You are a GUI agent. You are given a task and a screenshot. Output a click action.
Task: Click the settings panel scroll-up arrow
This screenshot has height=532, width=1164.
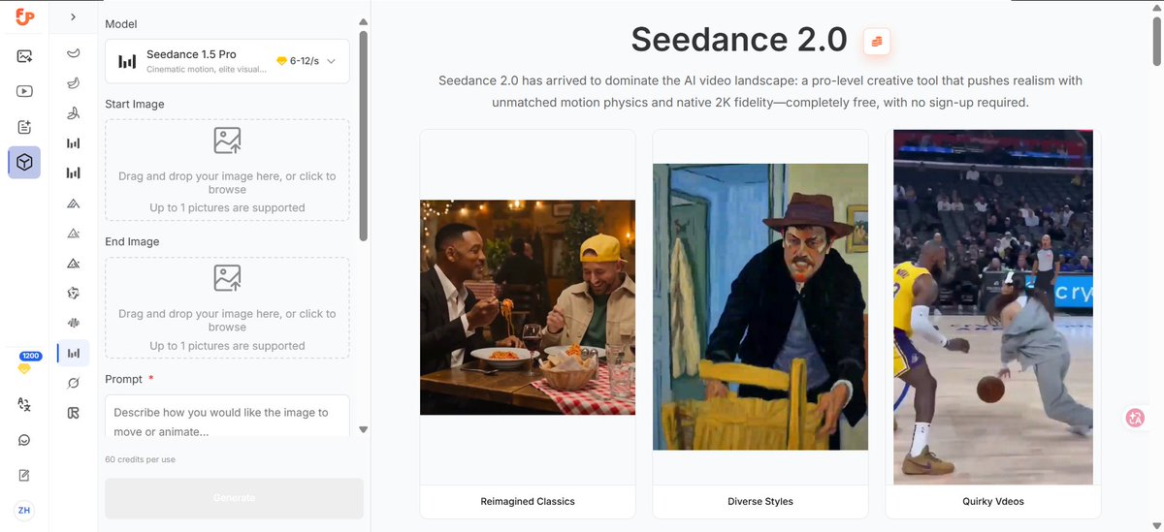coord(364,21)
